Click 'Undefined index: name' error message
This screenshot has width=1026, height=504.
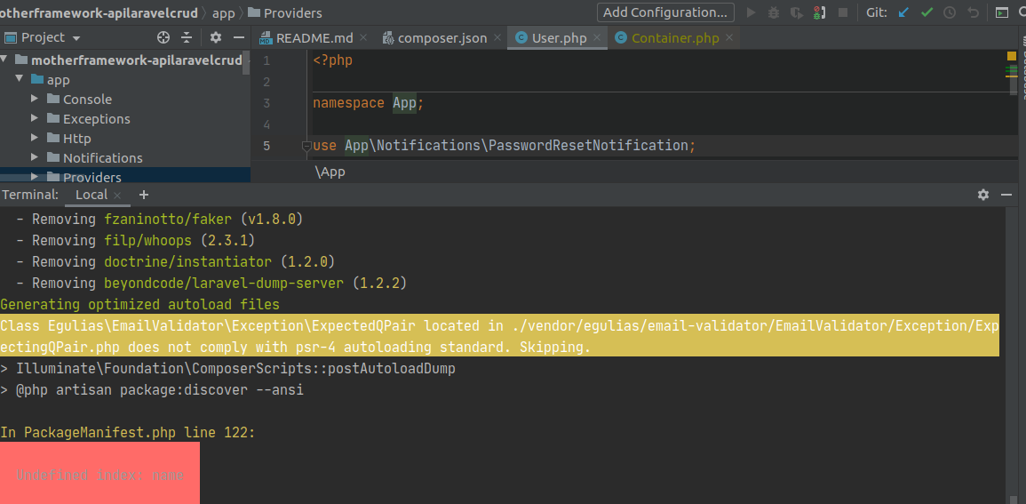pyautogui.click(x=99, y=476)
